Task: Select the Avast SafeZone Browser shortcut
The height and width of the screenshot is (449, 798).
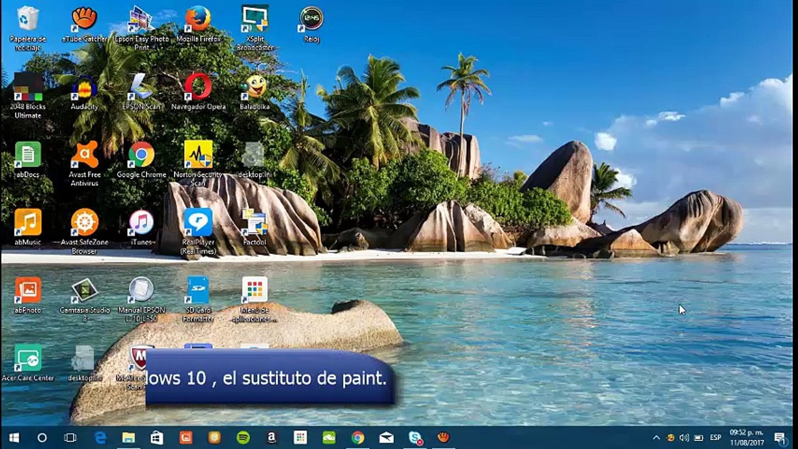Action: click(x=85, y=231)
